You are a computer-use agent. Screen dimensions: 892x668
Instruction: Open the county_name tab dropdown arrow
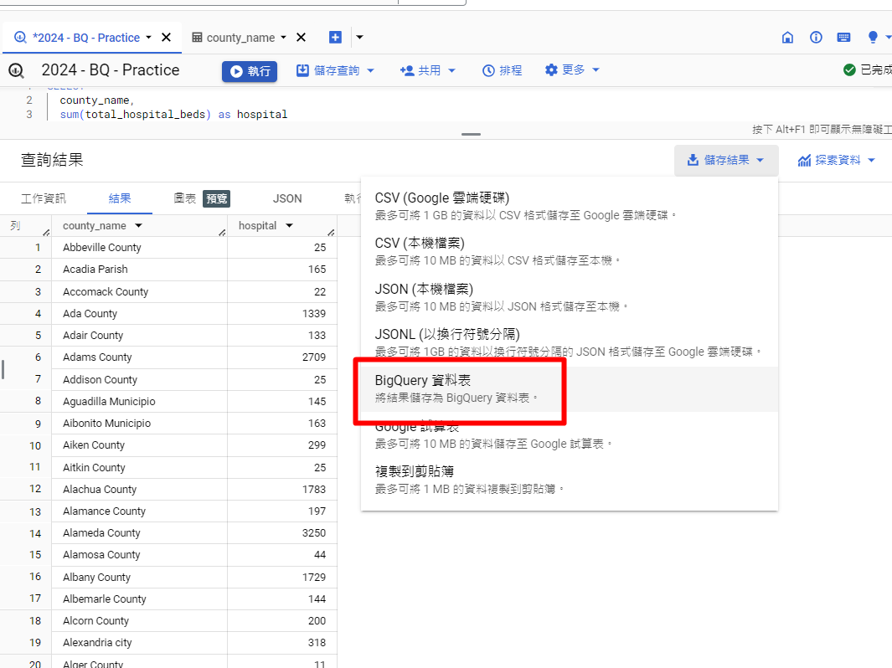[x=283, y=38]
